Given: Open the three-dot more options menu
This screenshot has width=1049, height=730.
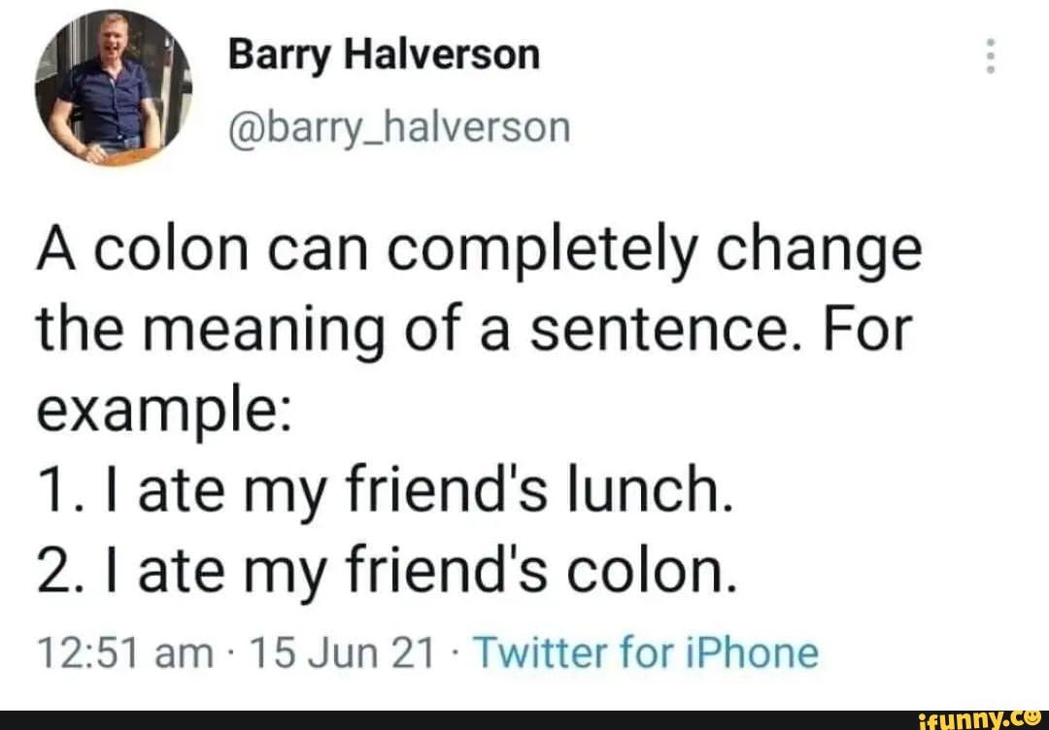Looking at the screenshot, I should click(x=992, y=55).
